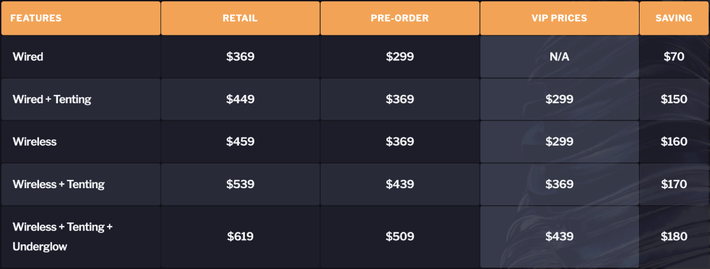Select the $150 saving cell
This screenshot has width=710, height=269.
[674, 99]
